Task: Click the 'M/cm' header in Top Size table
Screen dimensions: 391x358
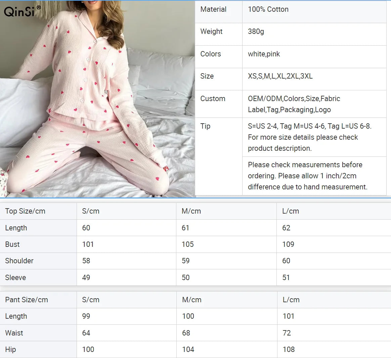Action: click(x=191, y=211)
